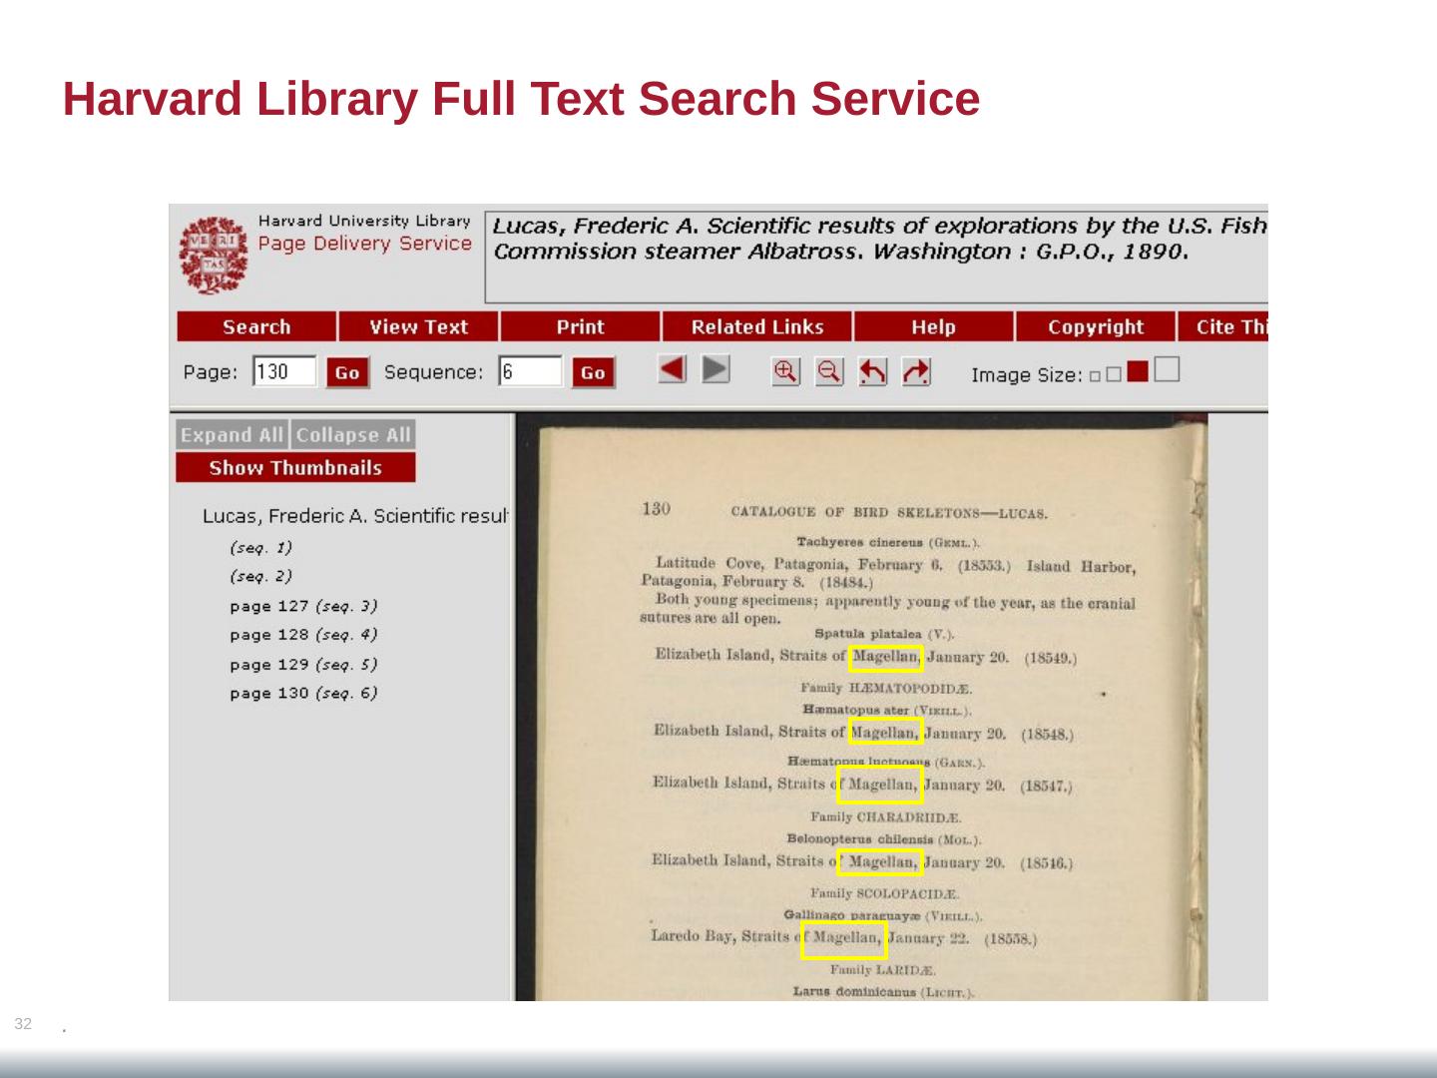Open page 130 (seq. 6) link
This screenshot has width=1437, height=1078.
[x=303, y=693]
